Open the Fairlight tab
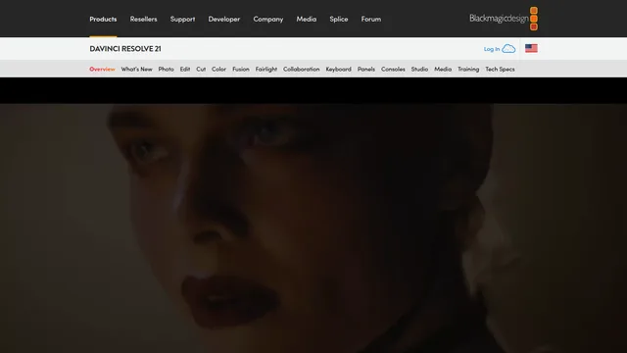627x353 pixels. pos(266,70)
